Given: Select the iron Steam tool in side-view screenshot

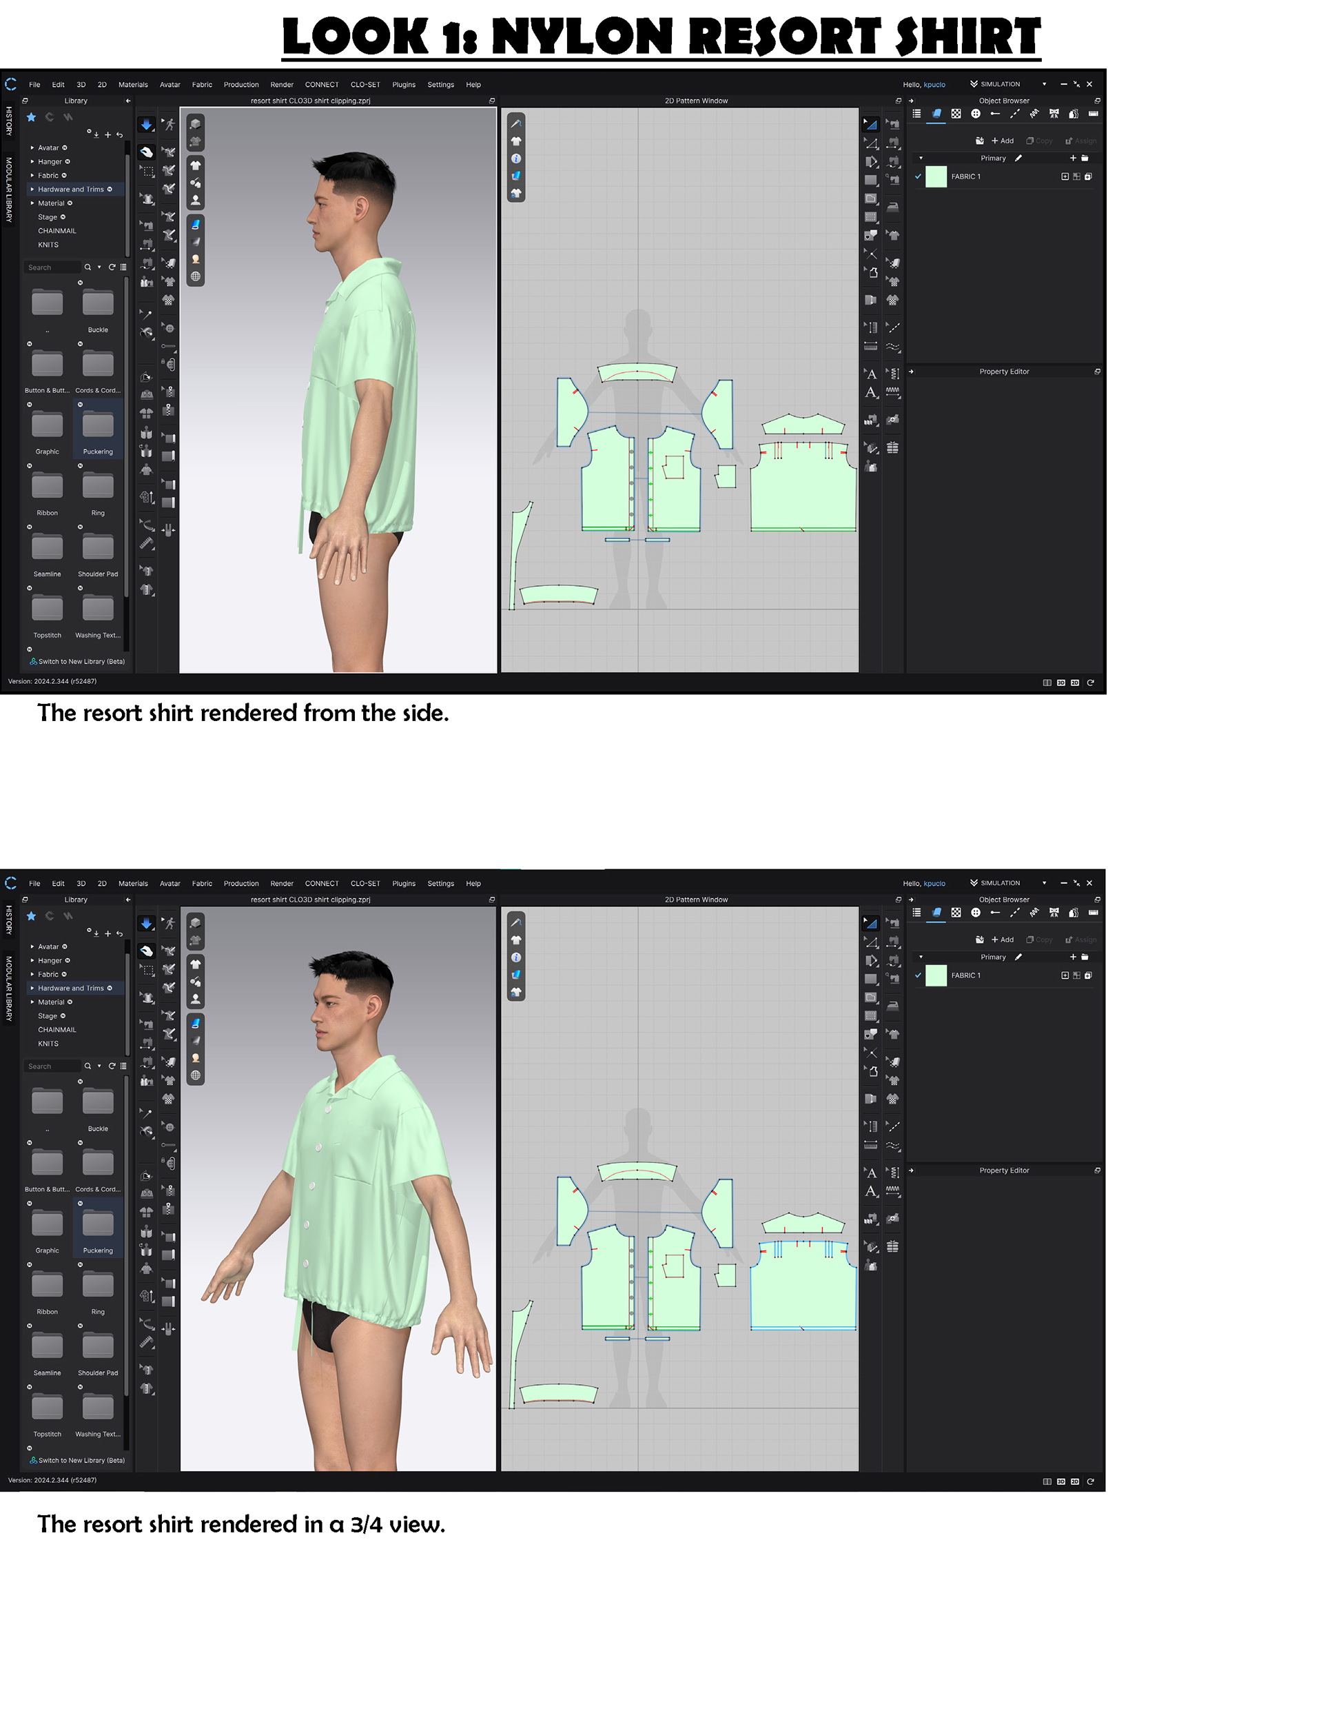Looking at the screenshot, I should [892, 208].
